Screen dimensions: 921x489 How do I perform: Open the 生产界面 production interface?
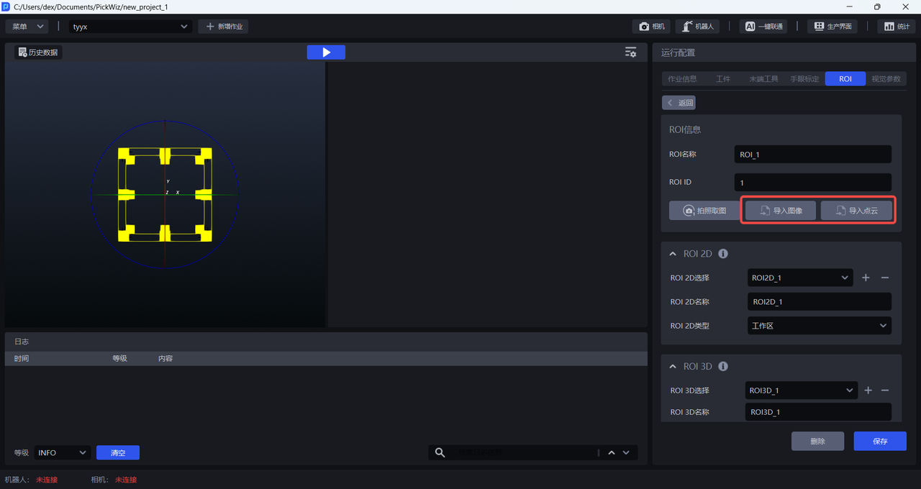[x=833, y=27]
